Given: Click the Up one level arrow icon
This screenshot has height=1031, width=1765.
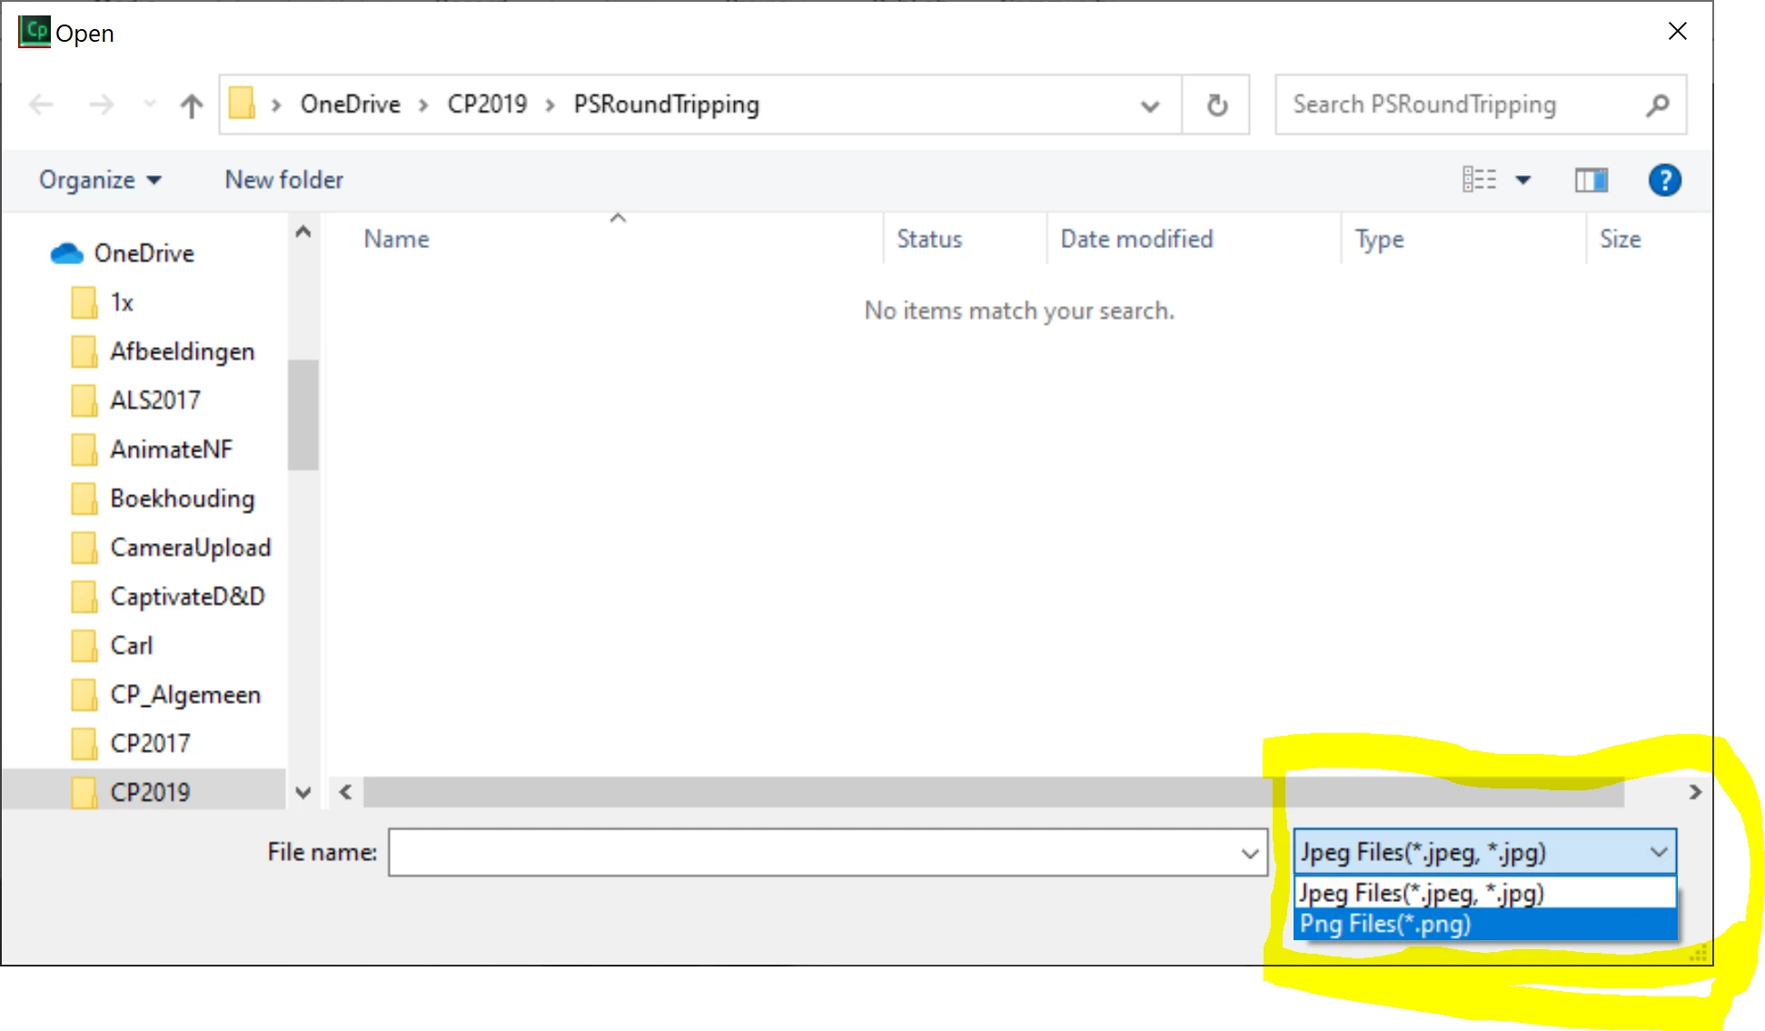Looking at the screenshot, I should 191,106.
